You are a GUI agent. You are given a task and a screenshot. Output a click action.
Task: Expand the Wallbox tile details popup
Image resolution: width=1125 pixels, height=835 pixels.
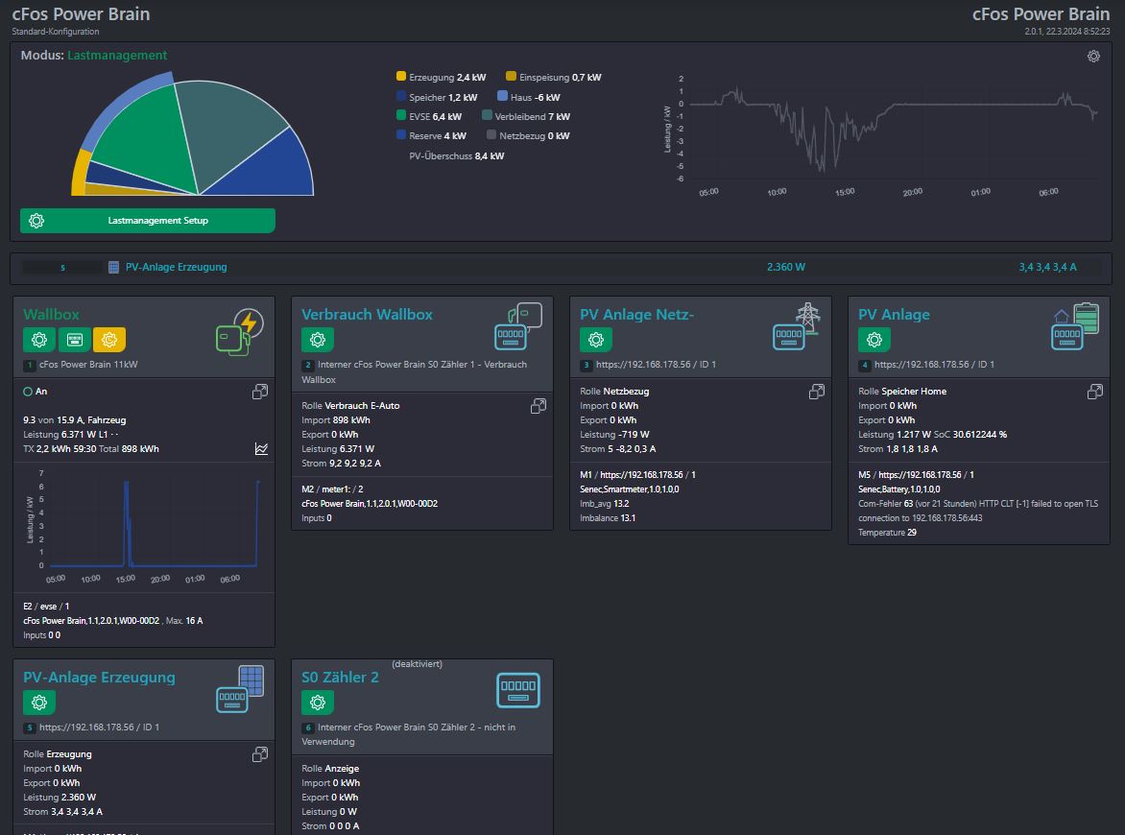[x=260, y=392]
